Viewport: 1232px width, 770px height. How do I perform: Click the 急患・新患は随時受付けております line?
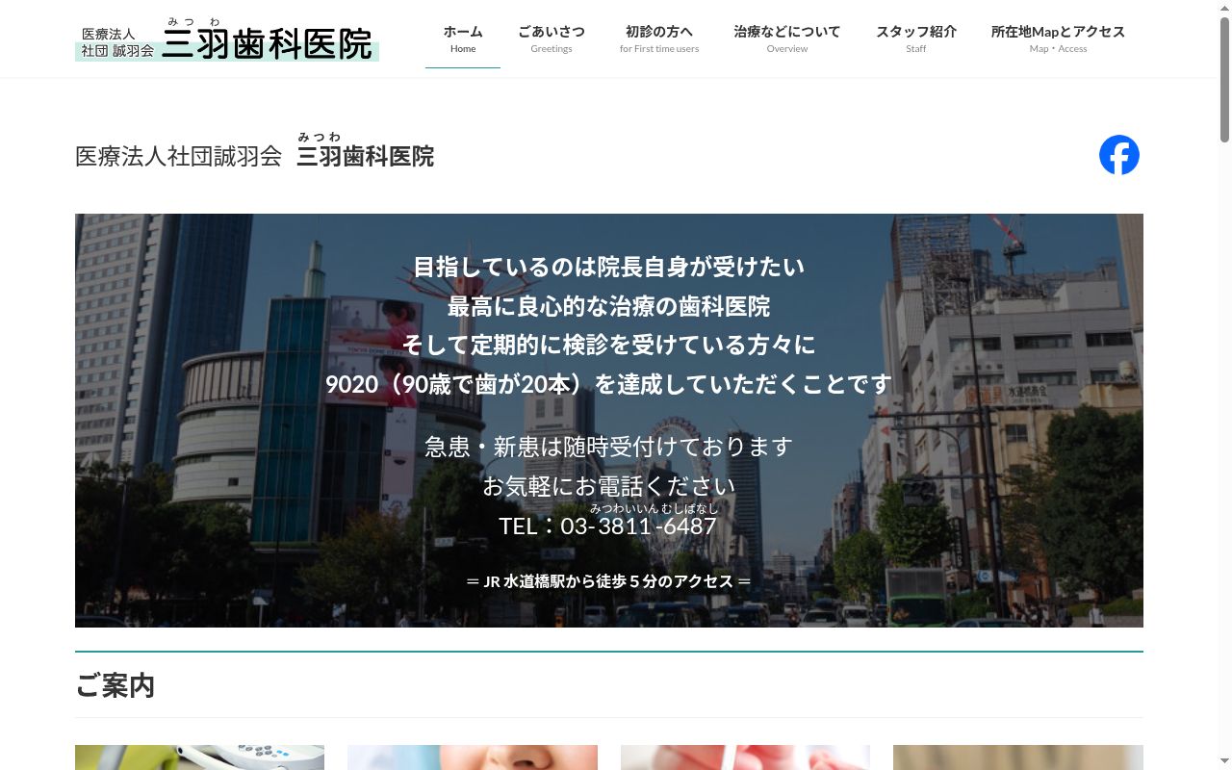pyautogui.click(x=608, y=447)
